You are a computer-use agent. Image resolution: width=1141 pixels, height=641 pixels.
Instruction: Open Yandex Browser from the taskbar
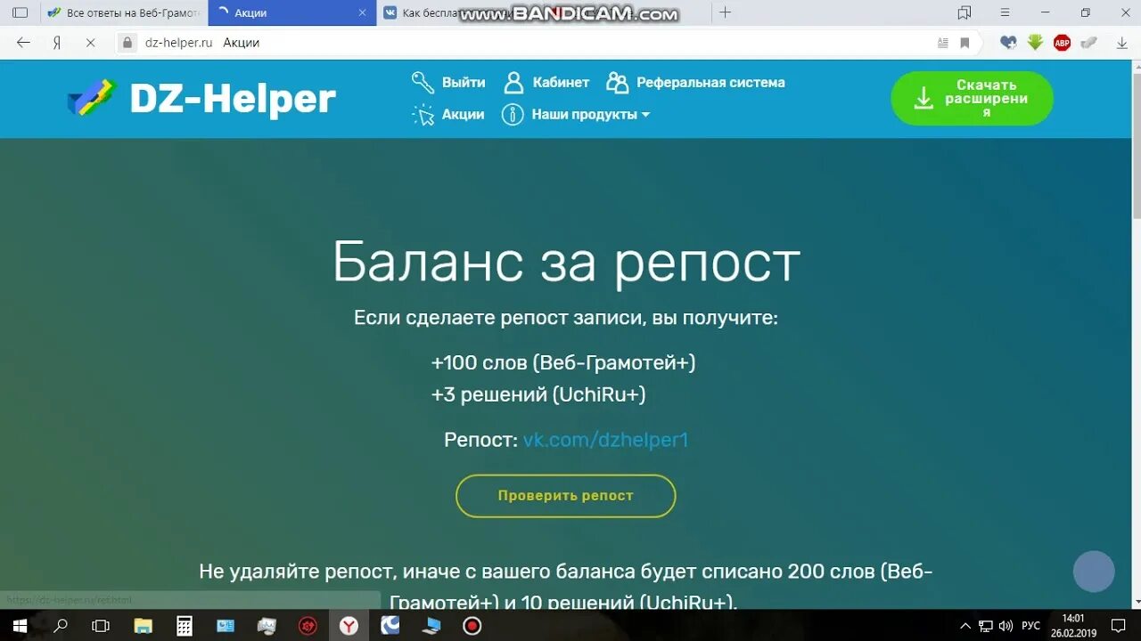coord(349,626)
